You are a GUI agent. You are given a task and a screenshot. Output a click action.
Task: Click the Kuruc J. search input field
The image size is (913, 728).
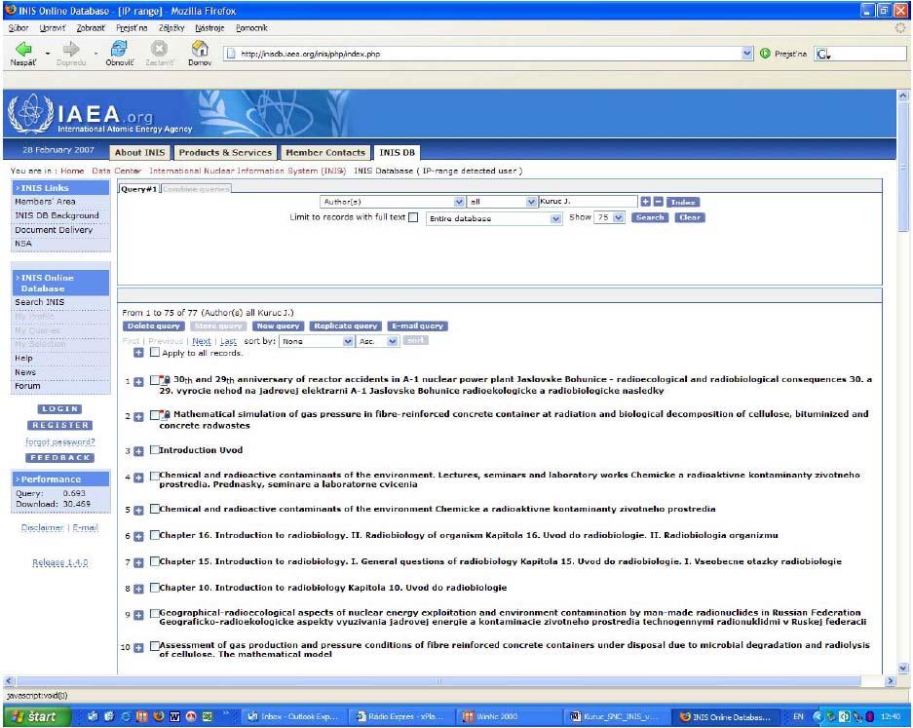coord(588,201)
